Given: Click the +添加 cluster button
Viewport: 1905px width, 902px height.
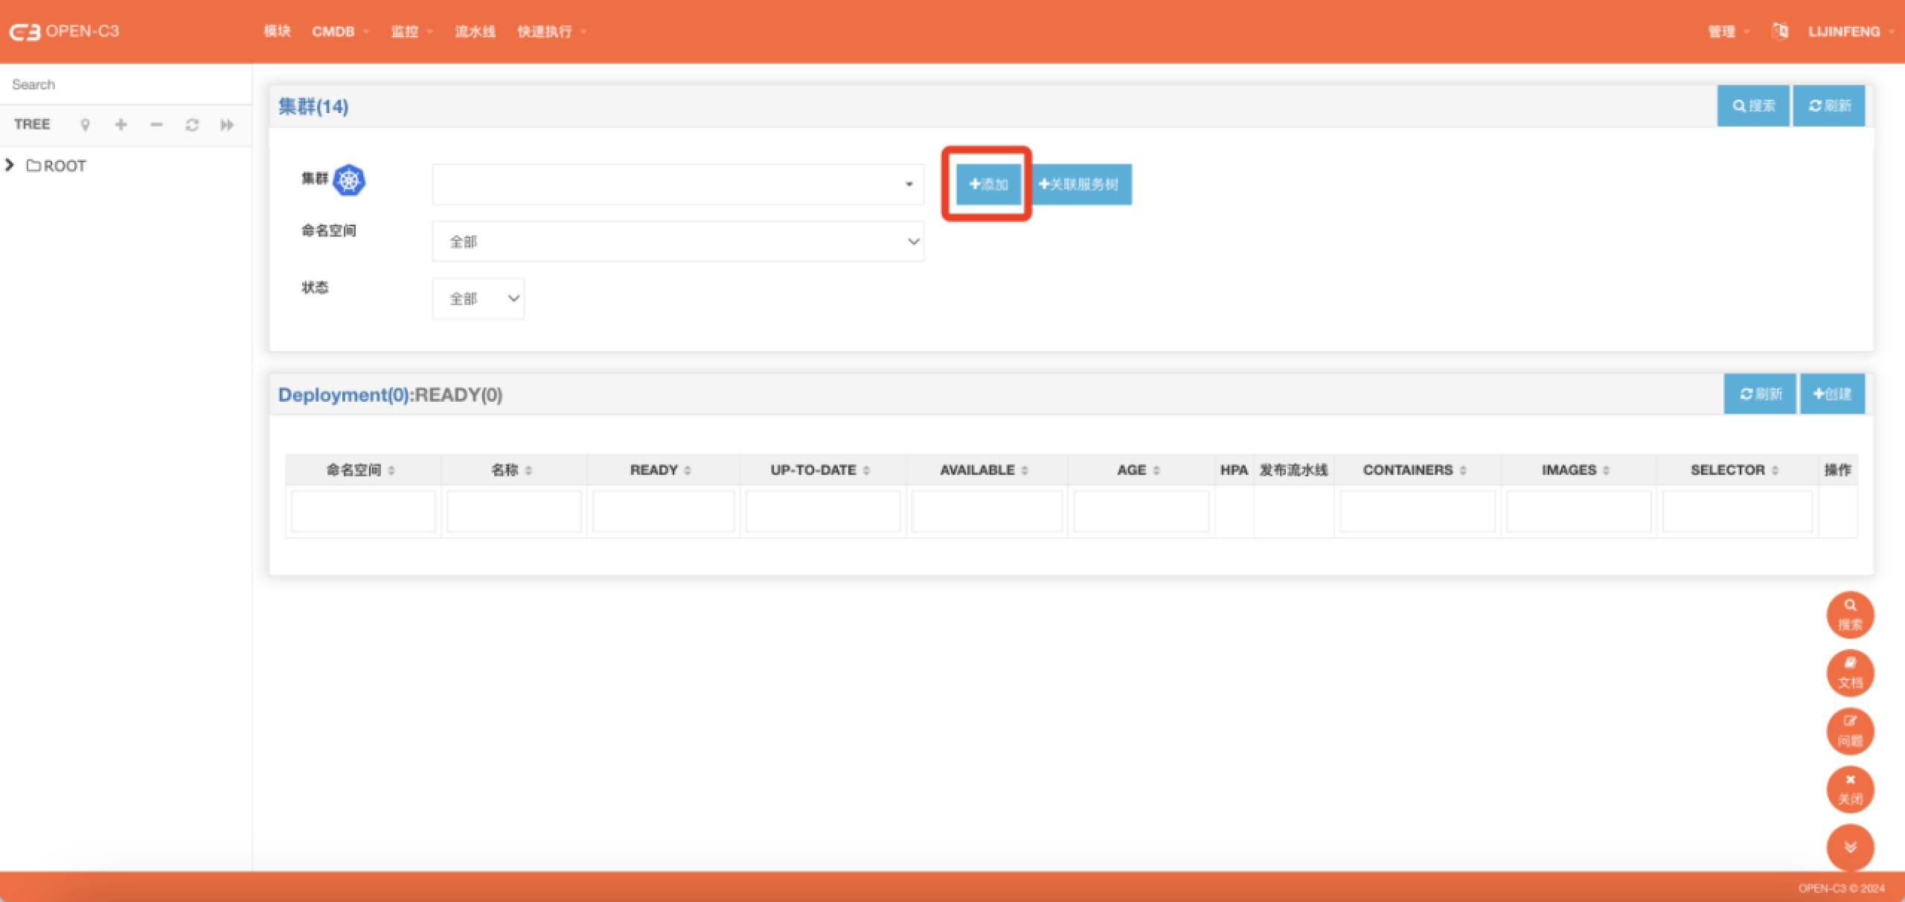Looking at the screenshot, I should click(x=988, y=185).
